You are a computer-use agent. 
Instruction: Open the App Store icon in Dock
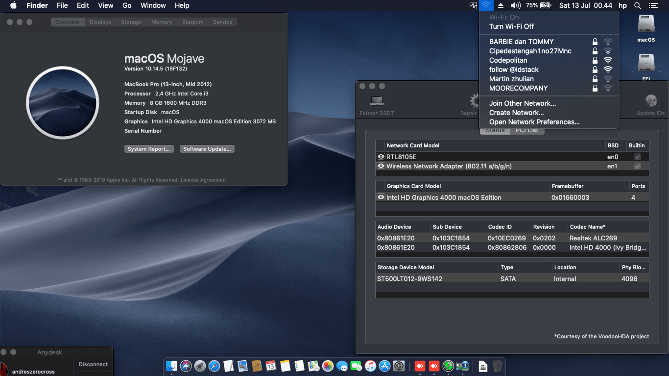pyautogui.click(x=385, y=366)
